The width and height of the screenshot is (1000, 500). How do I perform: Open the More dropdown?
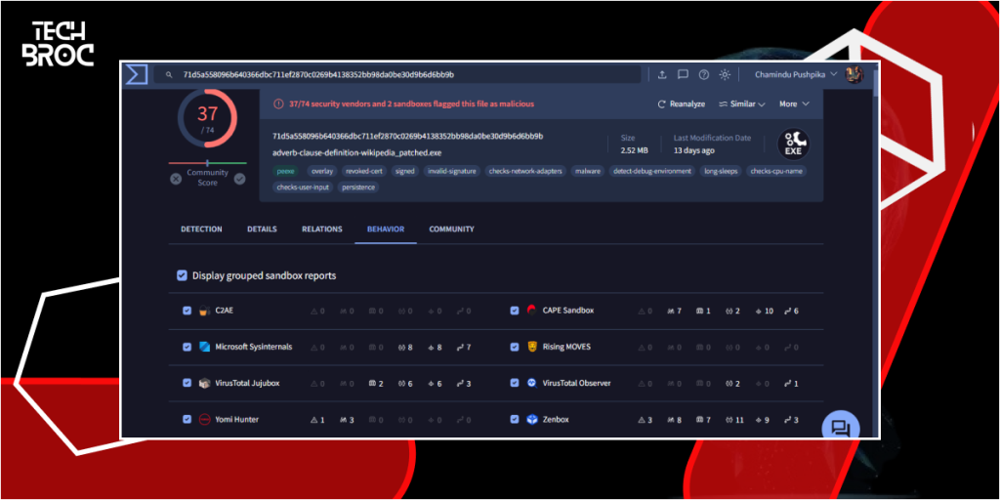click(794, 104)
